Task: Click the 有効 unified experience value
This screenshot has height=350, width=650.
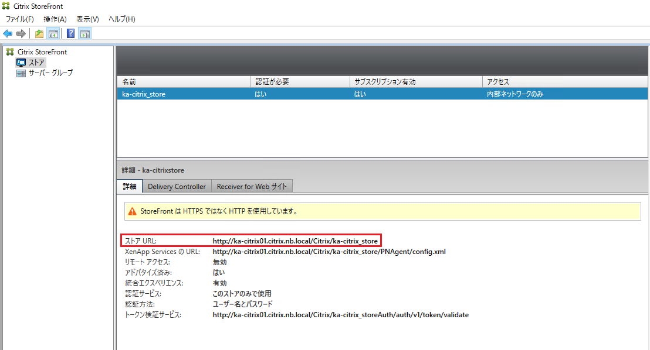Action: [x=220, y=283]
